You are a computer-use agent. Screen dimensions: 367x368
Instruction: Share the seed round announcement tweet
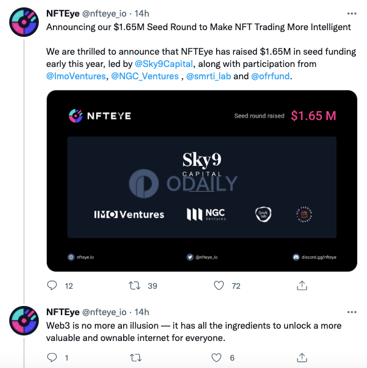click(x=302, y=286)
